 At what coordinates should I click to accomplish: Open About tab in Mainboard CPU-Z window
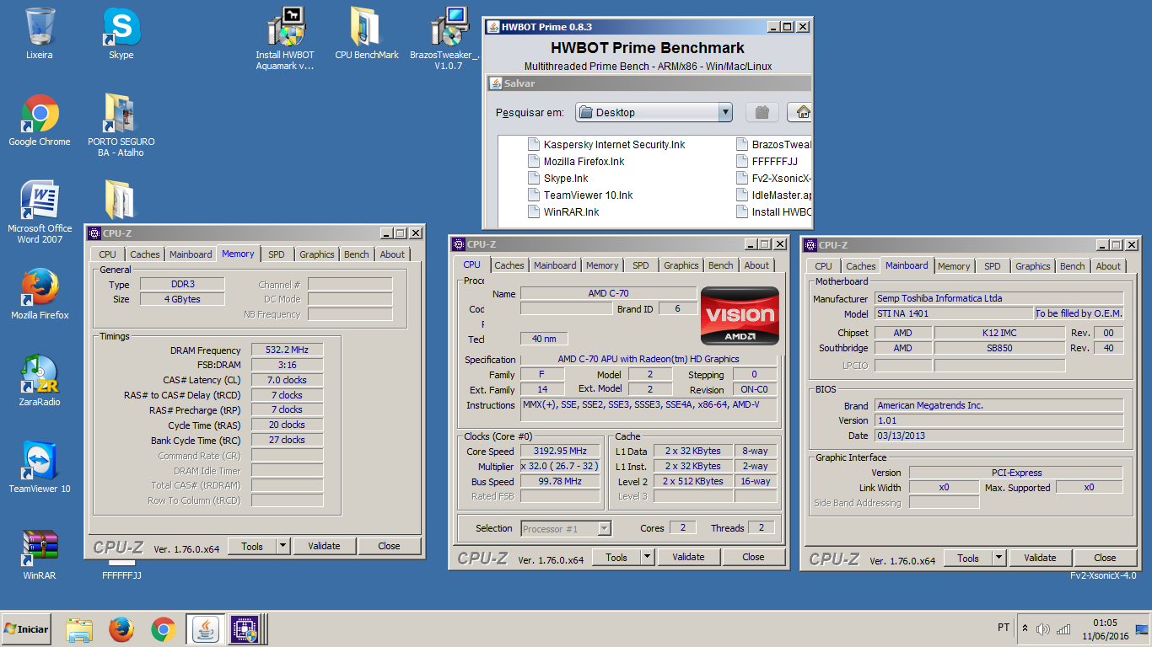coord(1108,266)
